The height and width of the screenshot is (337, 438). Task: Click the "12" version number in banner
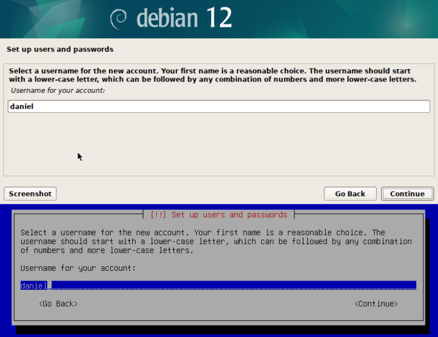218,18
